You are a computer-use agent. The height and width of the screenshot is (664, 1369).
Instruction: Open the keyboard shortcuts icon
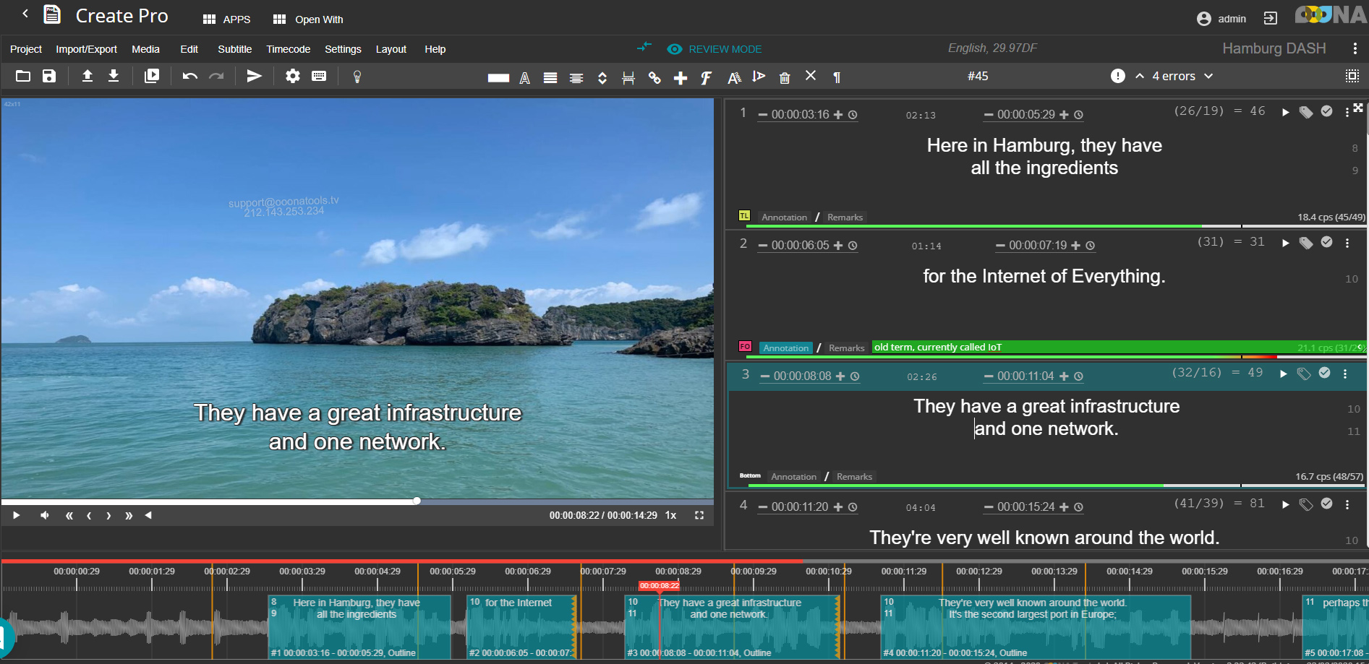pyautogui.click(x=319, y=76)
